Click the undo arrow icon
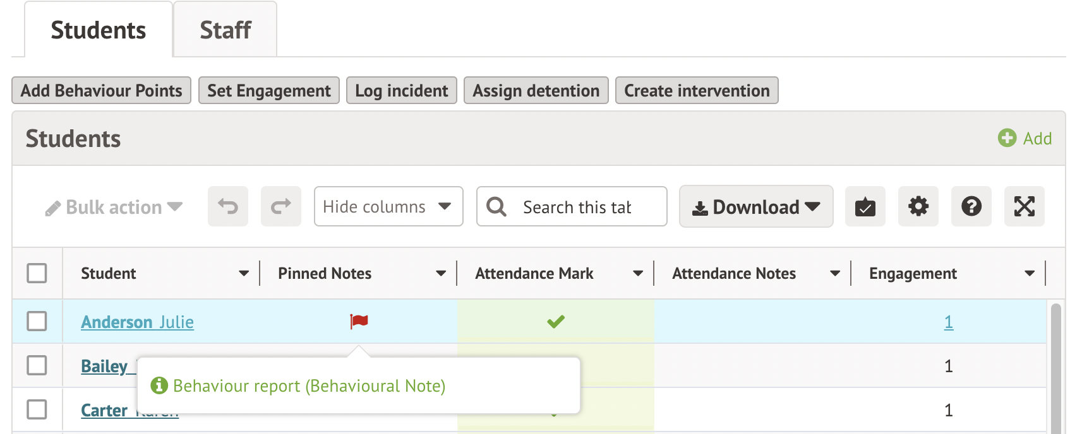This screenshot has width=1070, height=434. coord(228,206)
